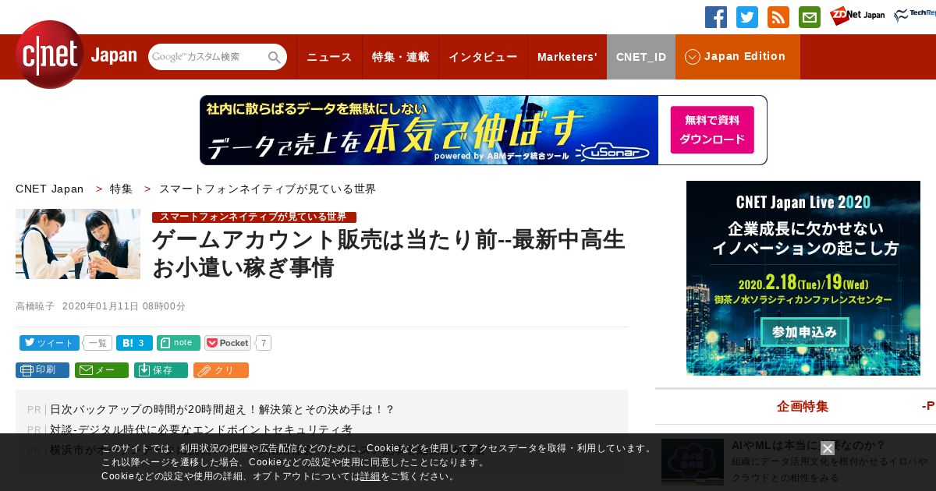Click the search magnifier icon
Viewport: 936px width, 491px height.
point(275,58)
